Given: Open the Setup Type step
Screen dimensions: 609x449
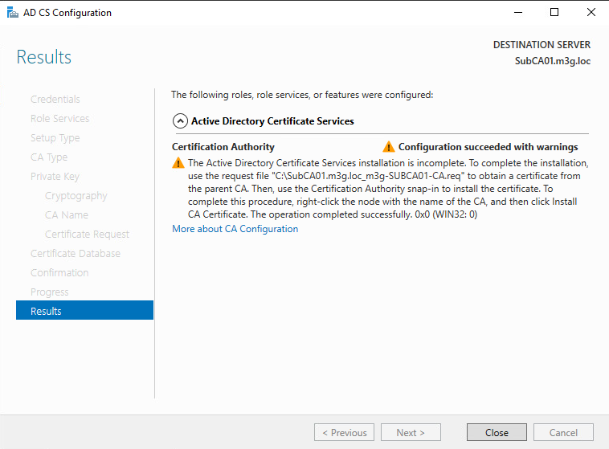Looking at the screenshot, I should [x=55, y=137].
